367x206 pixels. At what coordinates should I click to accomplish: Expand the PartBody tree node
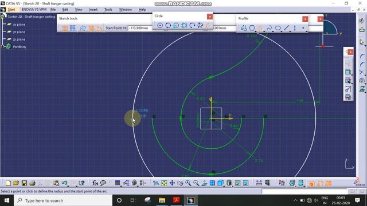pos(3,46)
